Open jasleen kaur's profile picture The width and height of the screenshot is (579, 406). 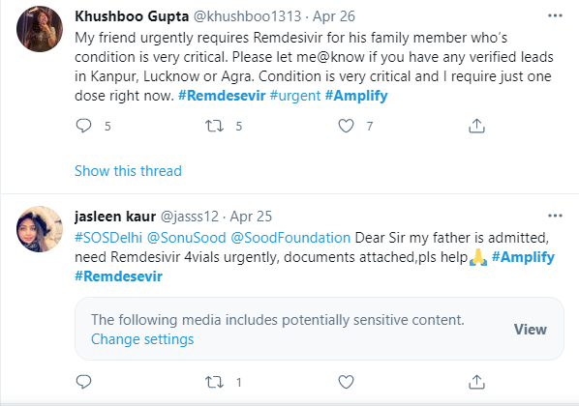[x=40, y=229]
